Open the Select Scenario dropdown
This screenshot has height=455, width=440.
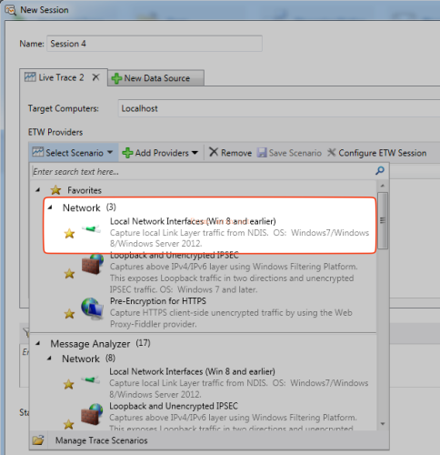73,153
